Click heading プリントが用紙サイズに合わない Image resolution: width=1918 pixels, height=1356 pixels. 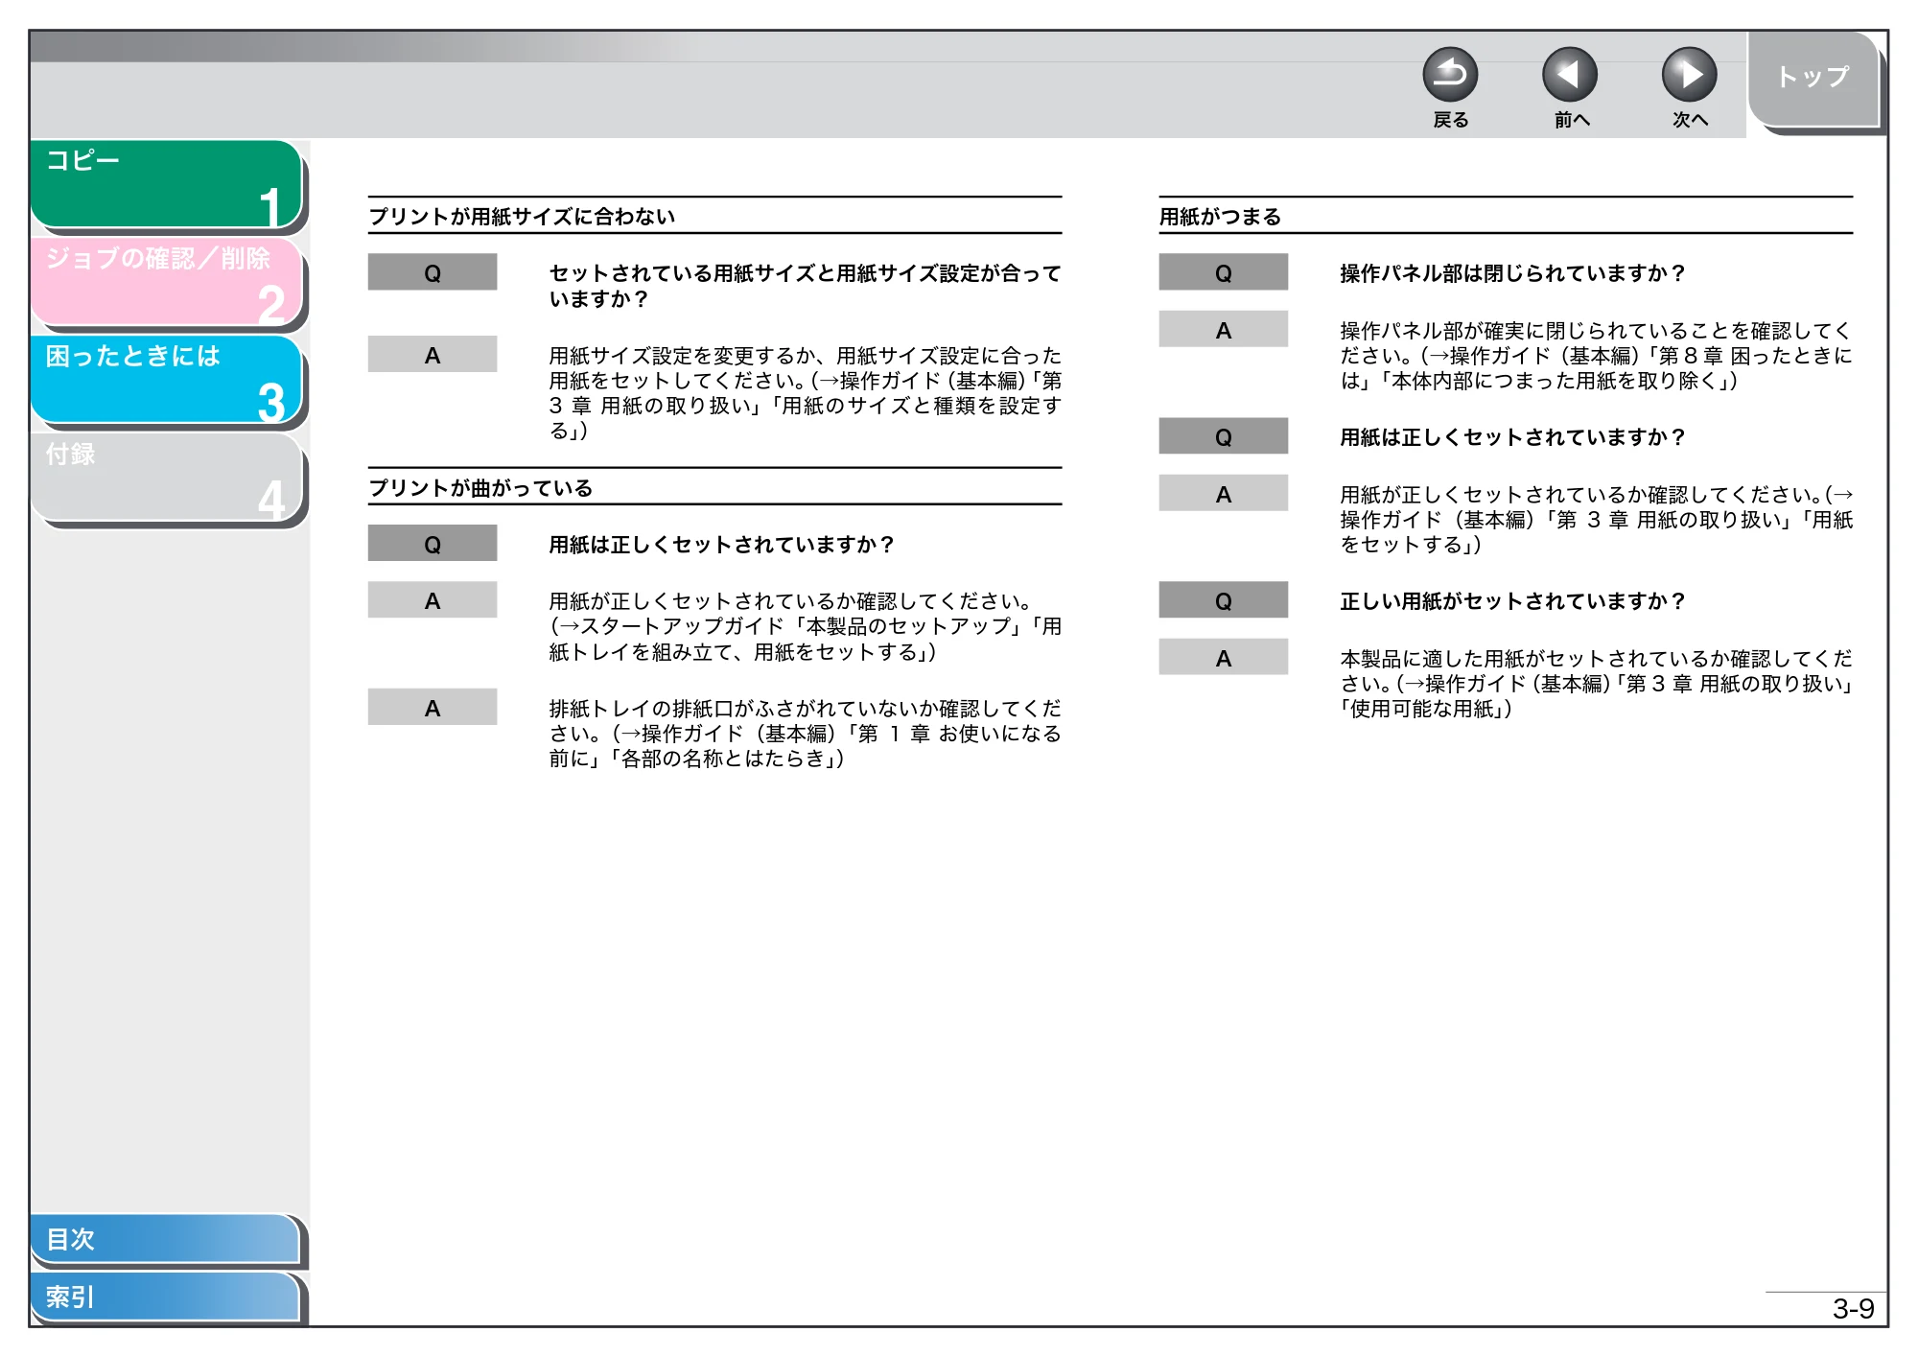pyautogui.click(x=523, y=217)
